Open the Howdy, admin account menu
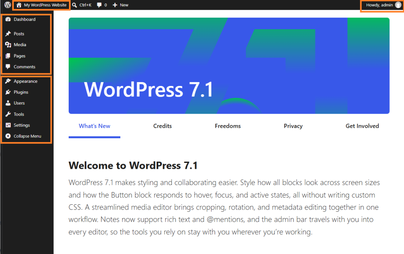 (x=379, y=5)
